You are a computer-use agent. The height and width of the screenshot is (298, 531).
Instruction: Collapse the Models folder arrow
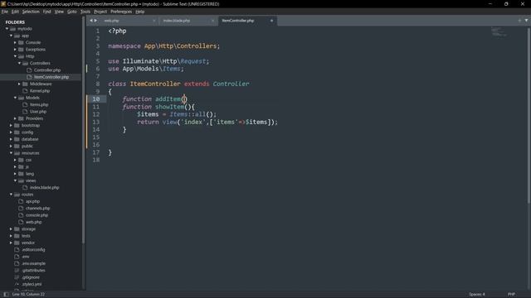point(15,98)
